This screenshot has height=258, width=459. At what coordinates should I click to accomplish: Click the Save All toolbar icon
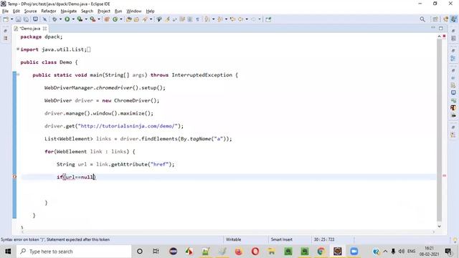point(26,19)
